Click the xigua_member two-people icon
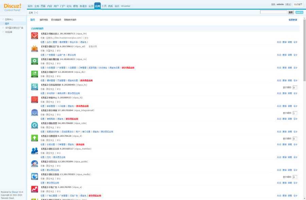The height and width of the screenshot is (200, 306). point(34,151)
